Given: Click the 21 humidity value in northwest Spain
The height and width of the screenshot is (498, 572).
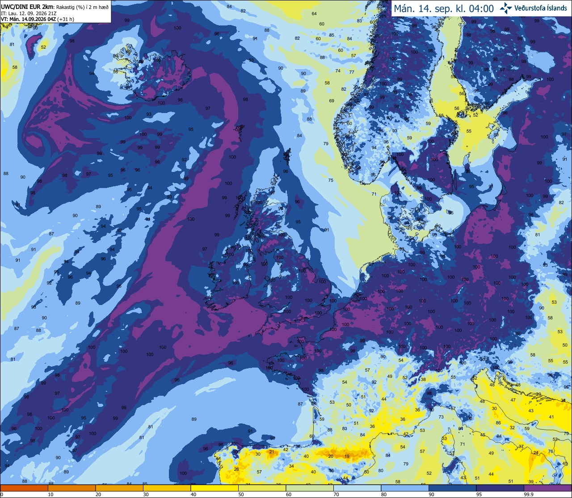Looking at the screenshot, I should [x=271, y=452].
